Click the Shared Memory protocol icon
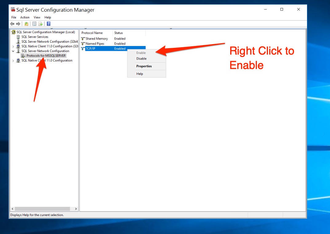 point(83,39)
